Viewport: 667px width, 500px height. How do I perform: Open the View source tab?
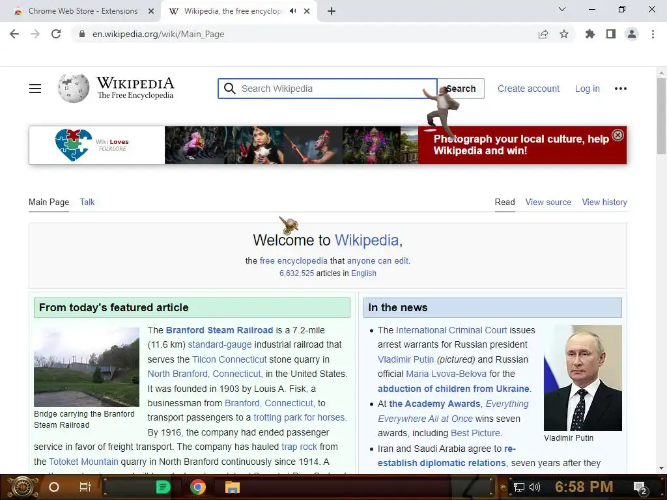click(548, 202)
